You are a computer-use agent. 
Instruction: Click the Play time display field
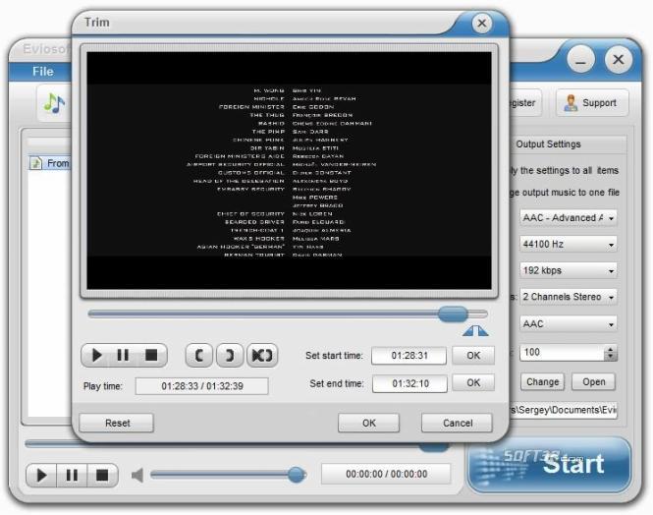point(202,386)
